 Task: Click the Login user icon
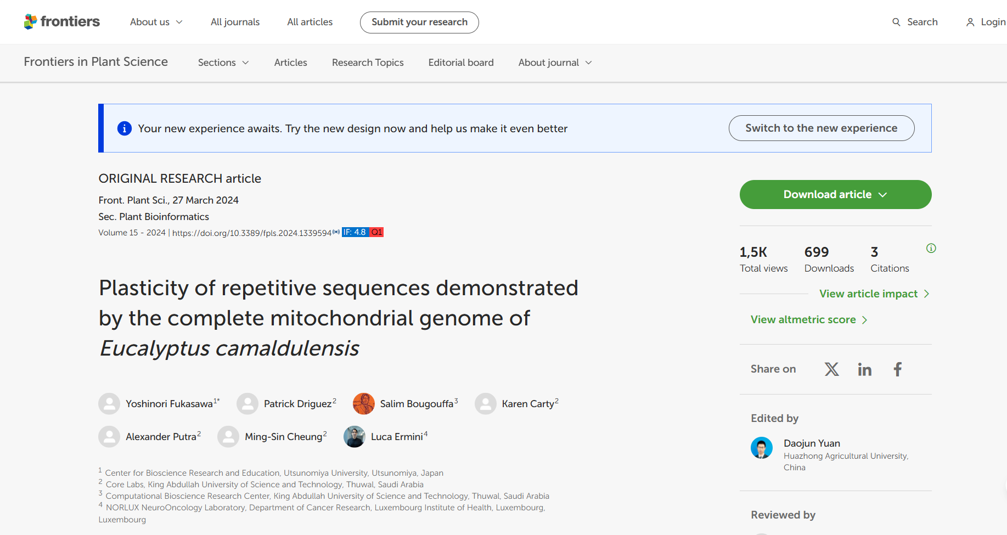click(x=970, y=22)
